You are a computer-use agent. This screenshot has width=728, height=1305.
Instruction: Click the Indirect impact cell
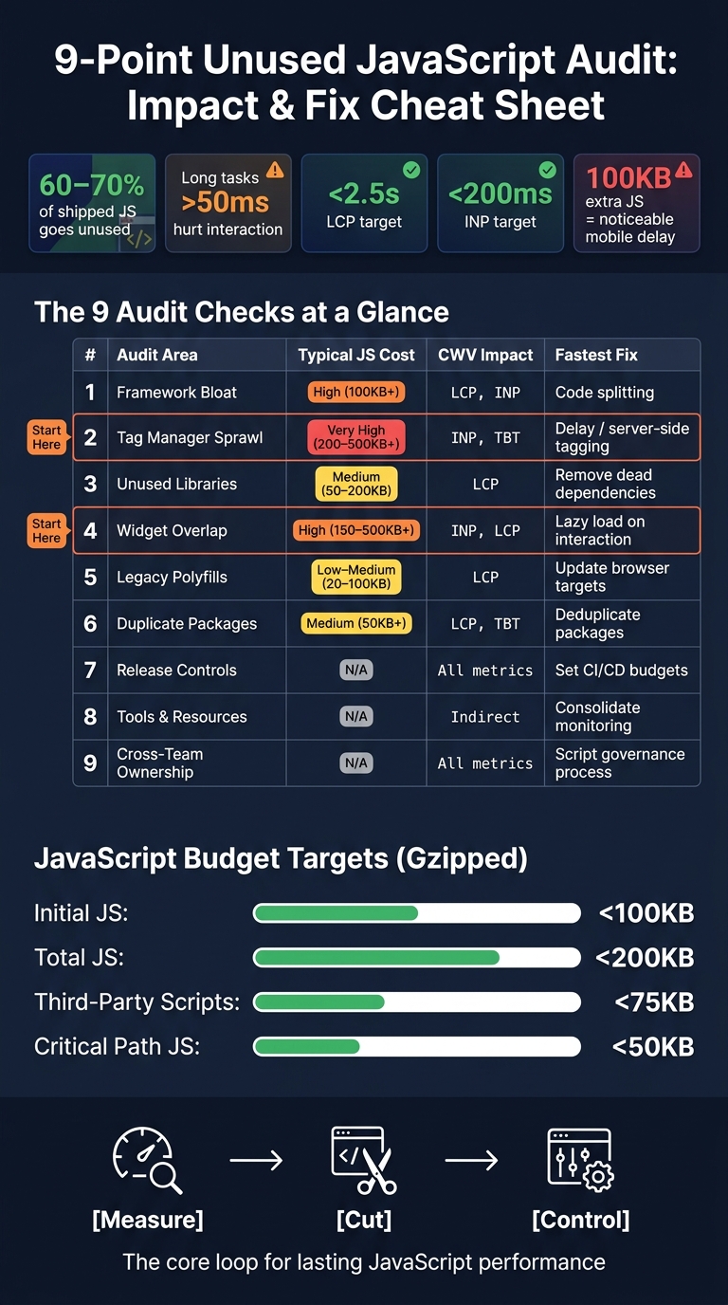point(485,716)
